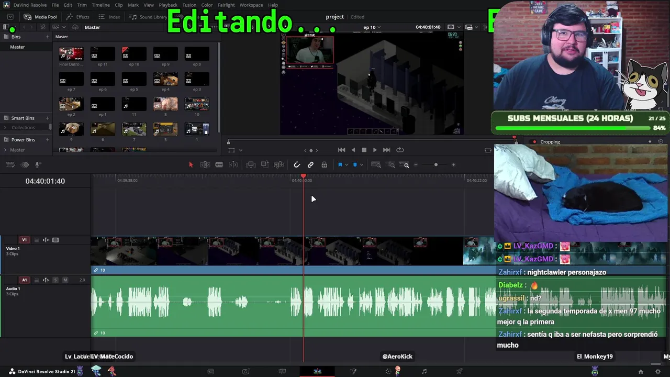Open the flag color dropdown arrow
This screenshot has height=377, width=670.
(347, 165)
